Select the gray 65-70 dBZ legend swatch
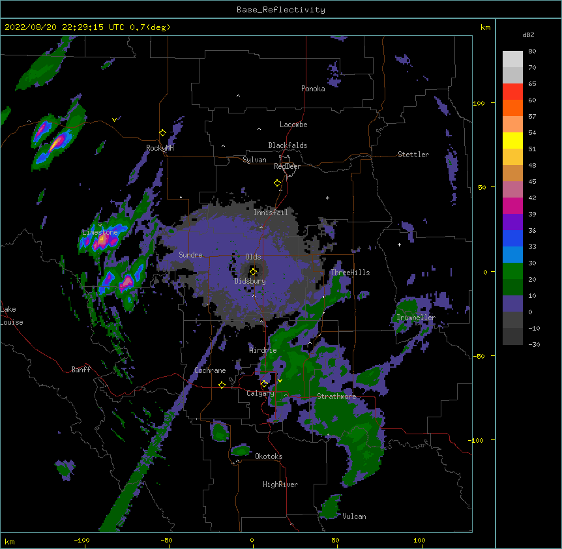The image size is (562, 549). pos(512,75)
